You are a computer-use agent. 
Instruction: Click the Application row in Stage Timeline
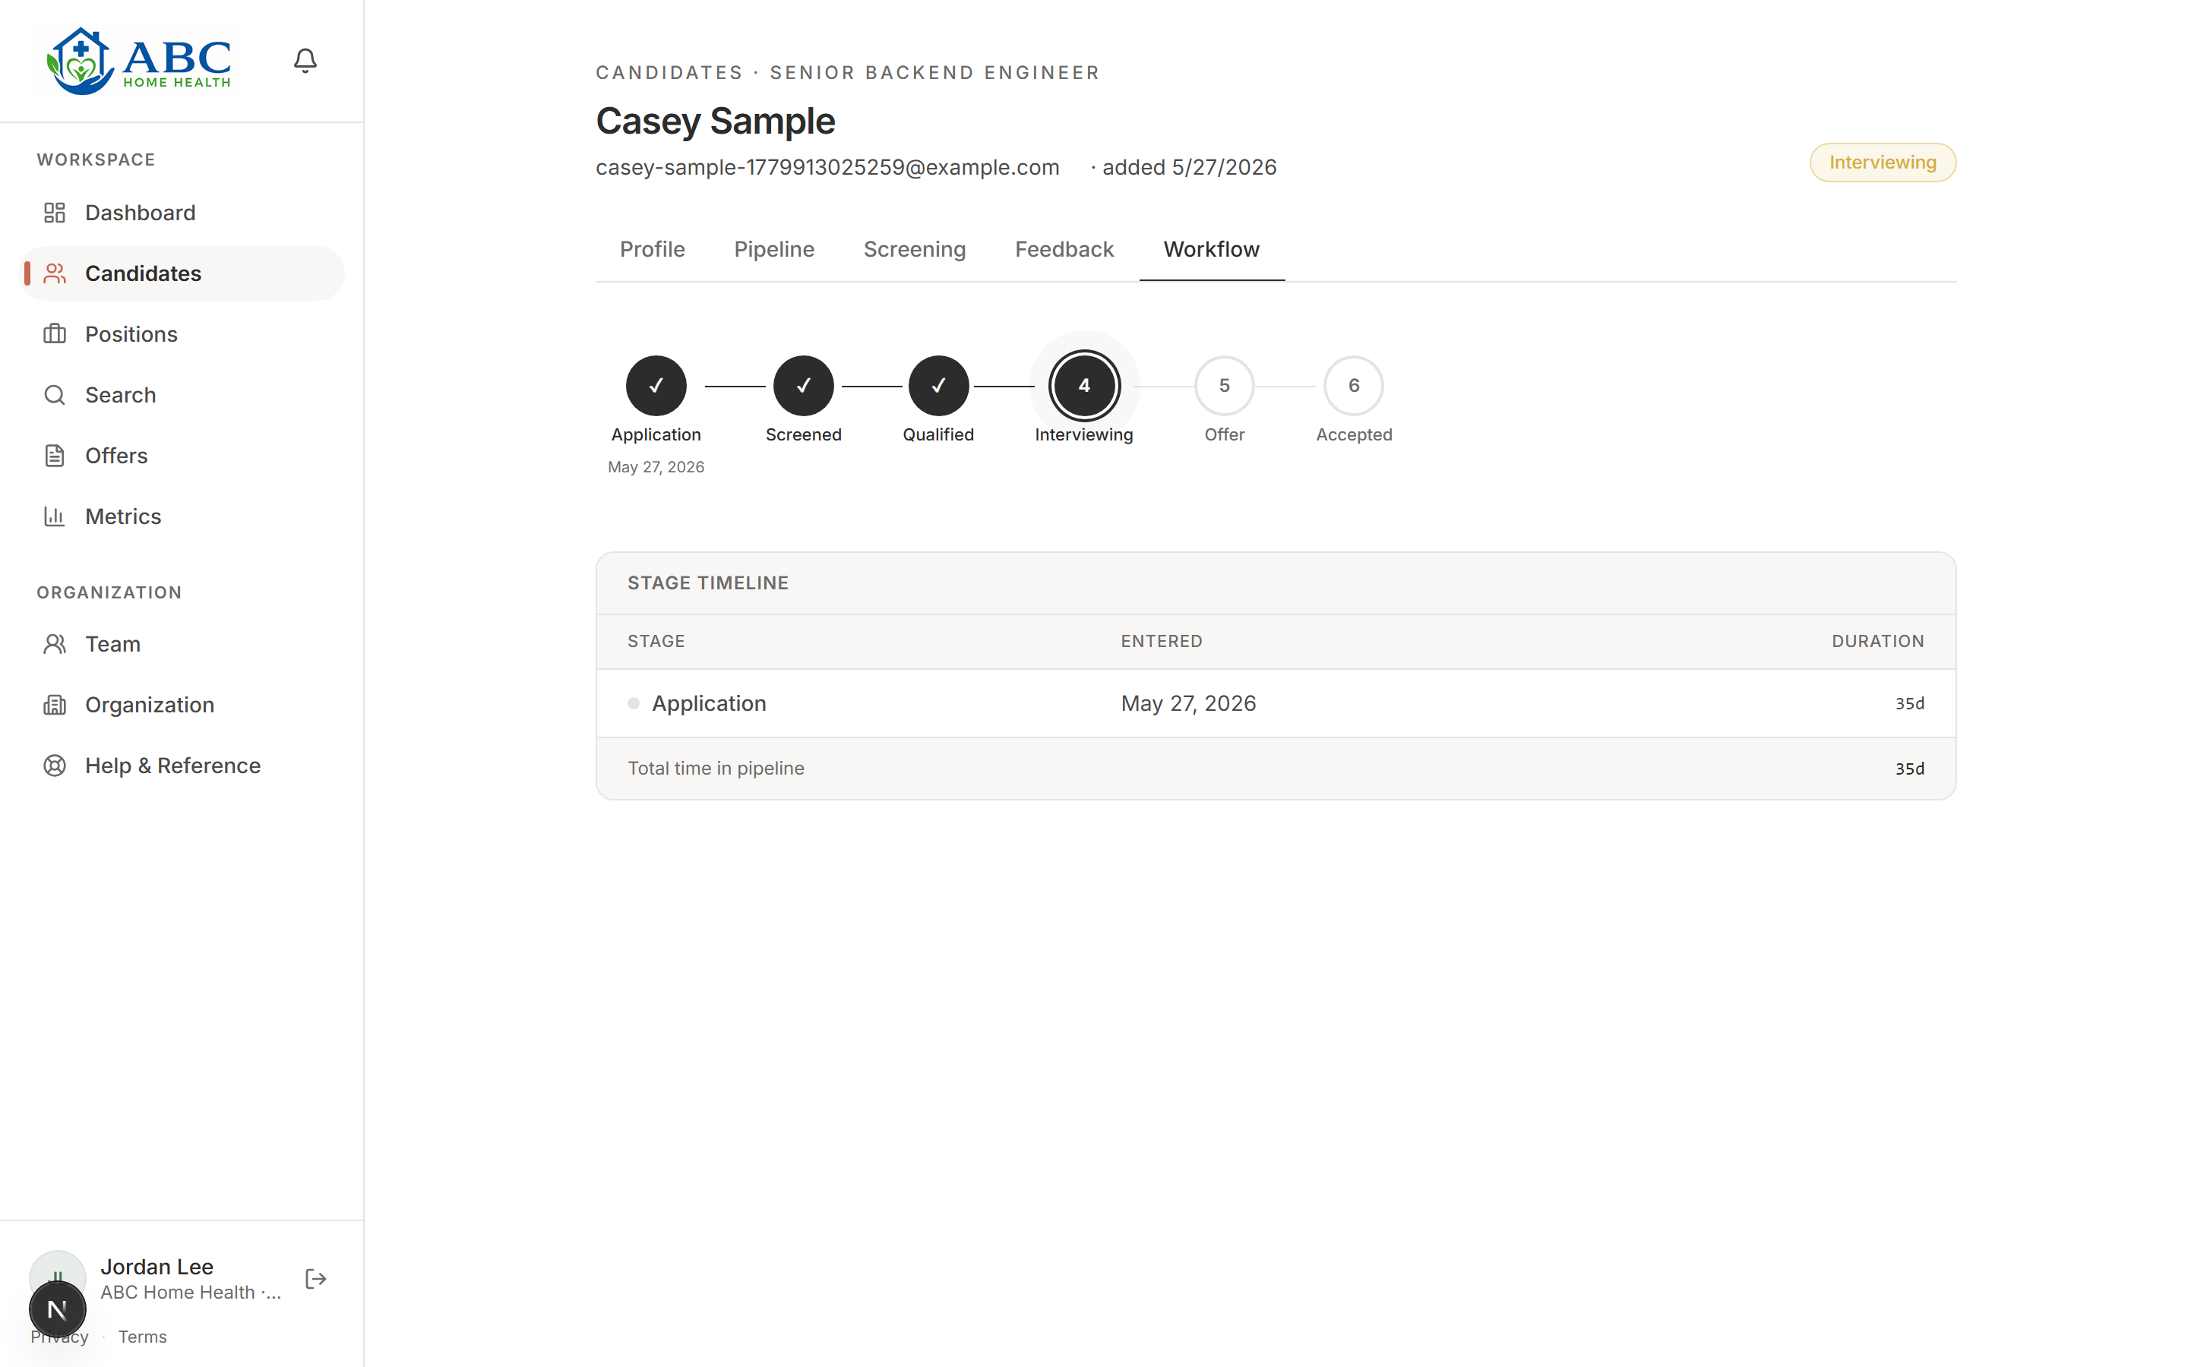click(x=1276, y=703)
